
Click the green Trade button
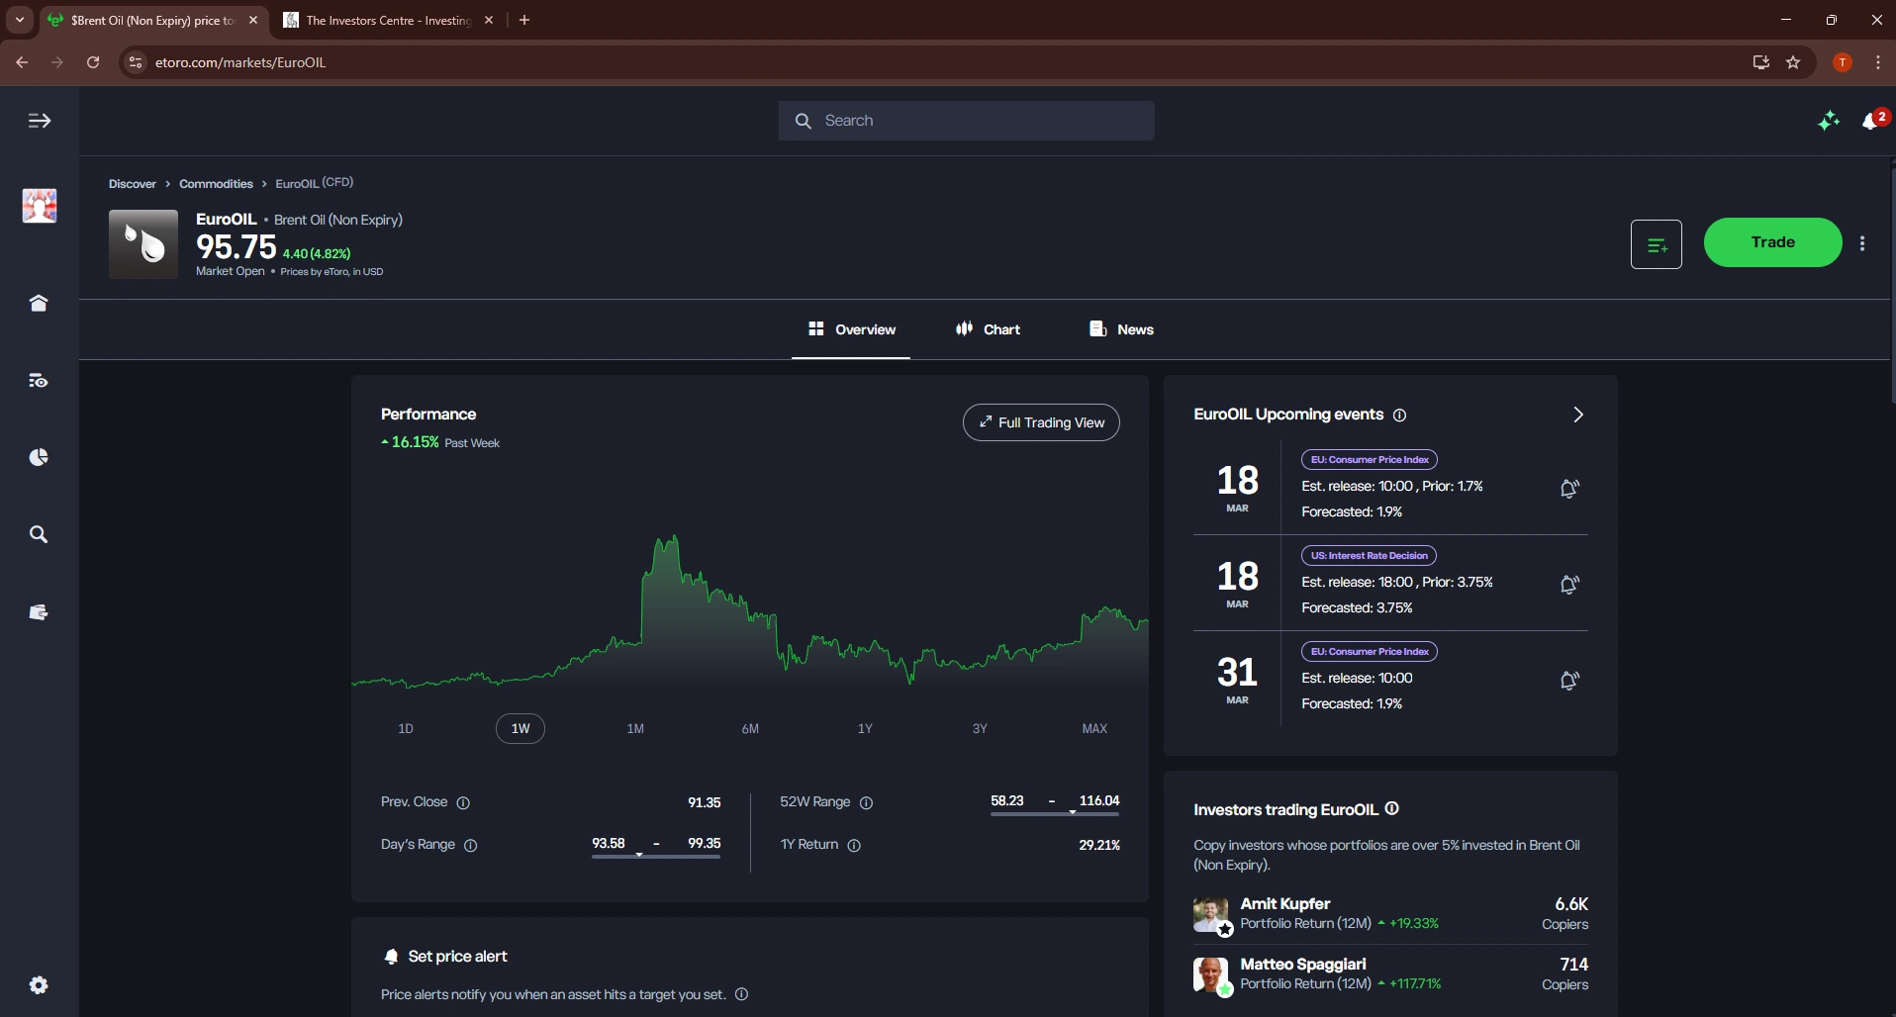pyautogui.click(x=1772, y=243)
